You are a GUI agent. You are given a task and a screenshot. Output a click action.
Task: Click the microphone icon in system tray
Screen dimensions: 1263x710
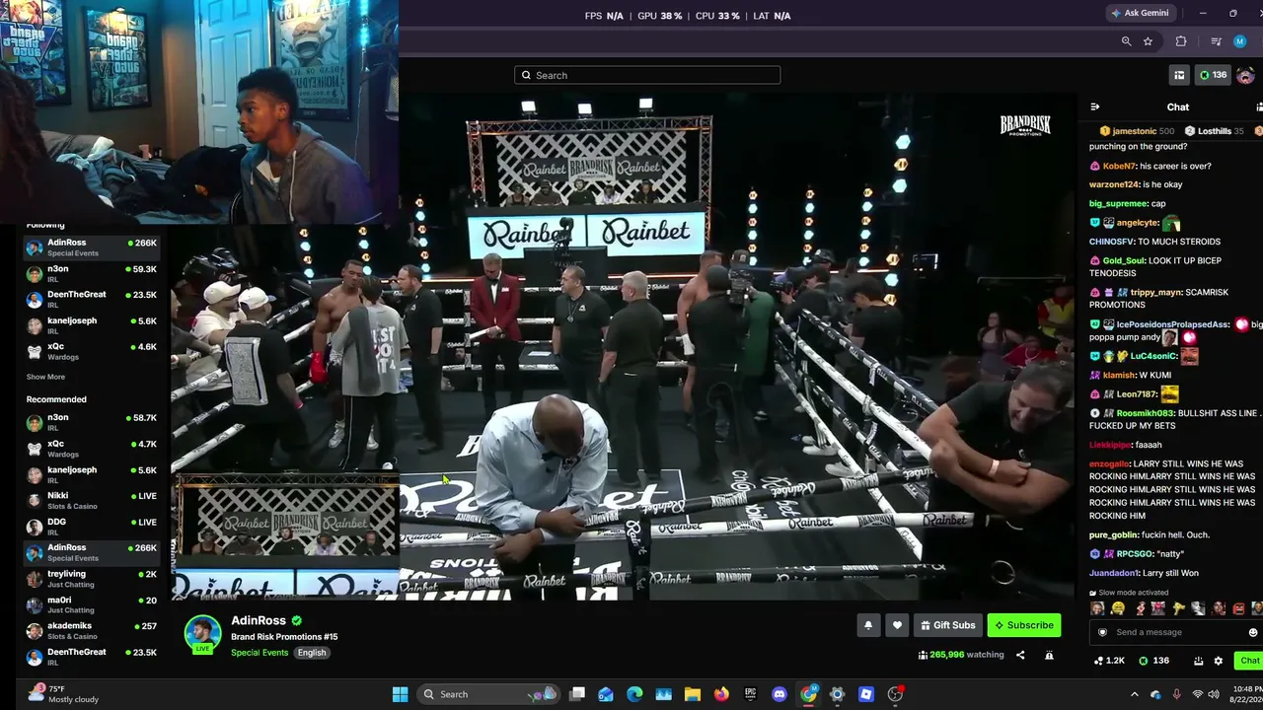(x=1176, y=694)
